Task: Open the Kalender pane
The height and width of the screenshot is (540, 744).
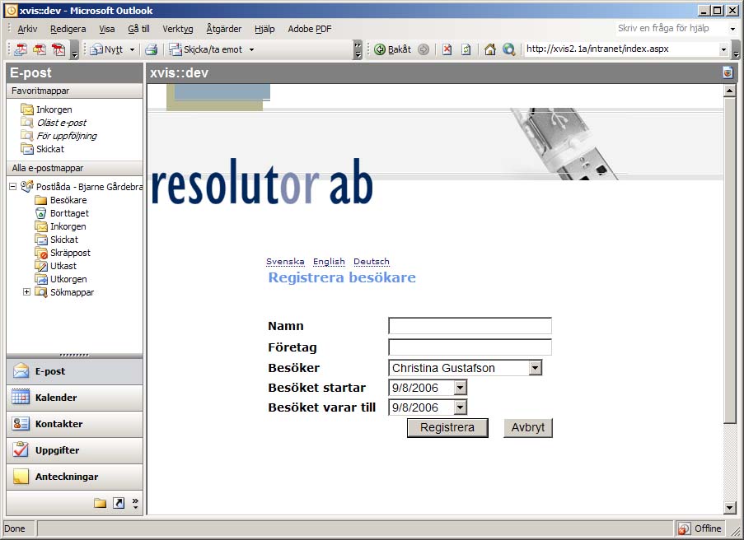Action: [74, 398]
